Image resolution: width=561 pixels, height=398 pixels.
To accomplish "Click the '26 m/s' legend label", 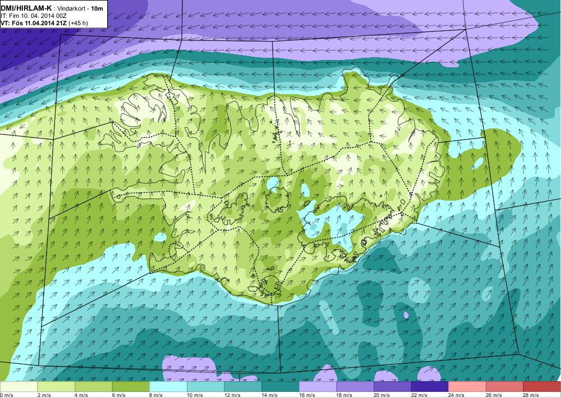I will (494, 395).
